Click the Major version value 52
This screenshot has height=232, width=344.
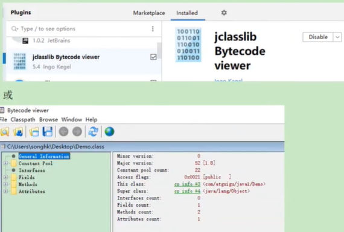click(x=197, y=163)
